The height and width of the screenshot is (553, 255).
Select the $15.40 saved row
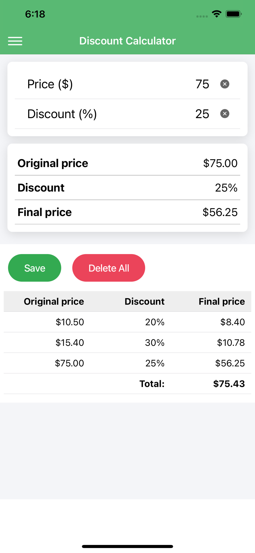click(x=127, y=343)
